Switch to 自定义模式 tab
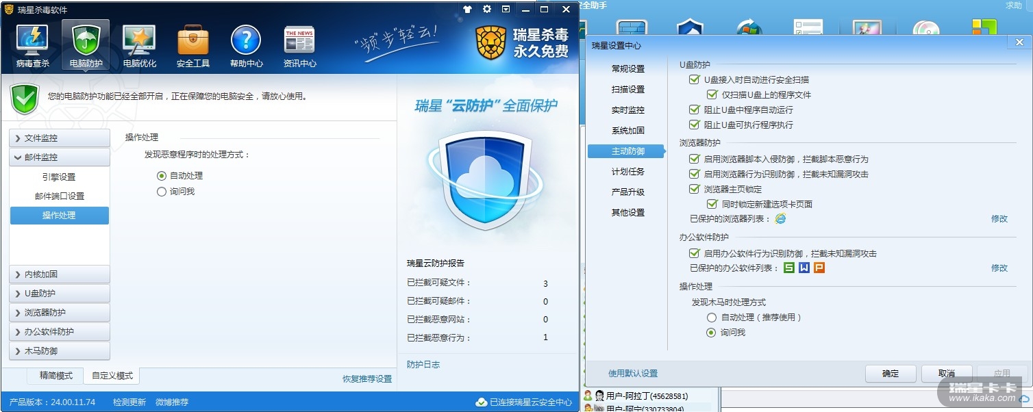The width and height of the screenshot is (1033, 412). (112, 376)
